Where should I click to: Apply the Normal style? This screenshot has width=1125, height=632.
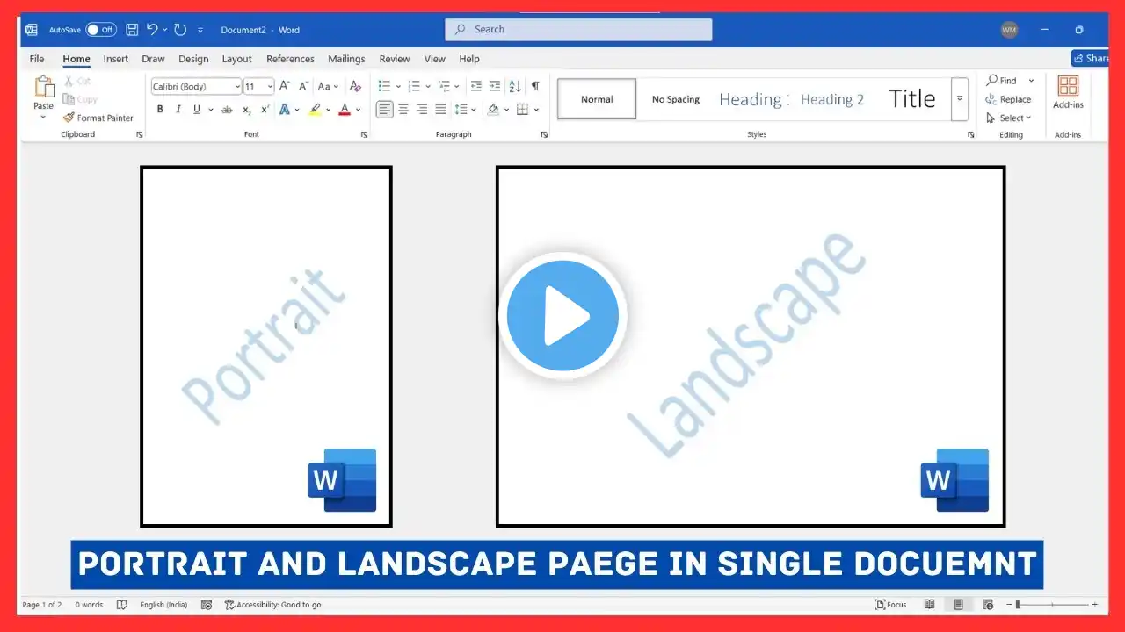(x=597, y=99)
